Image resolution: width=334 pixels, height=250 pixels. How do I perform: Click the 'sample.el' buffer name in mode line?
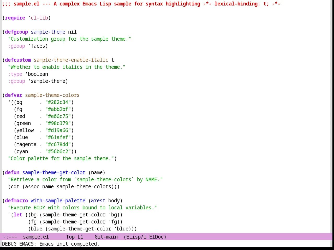tap(36, 237)
